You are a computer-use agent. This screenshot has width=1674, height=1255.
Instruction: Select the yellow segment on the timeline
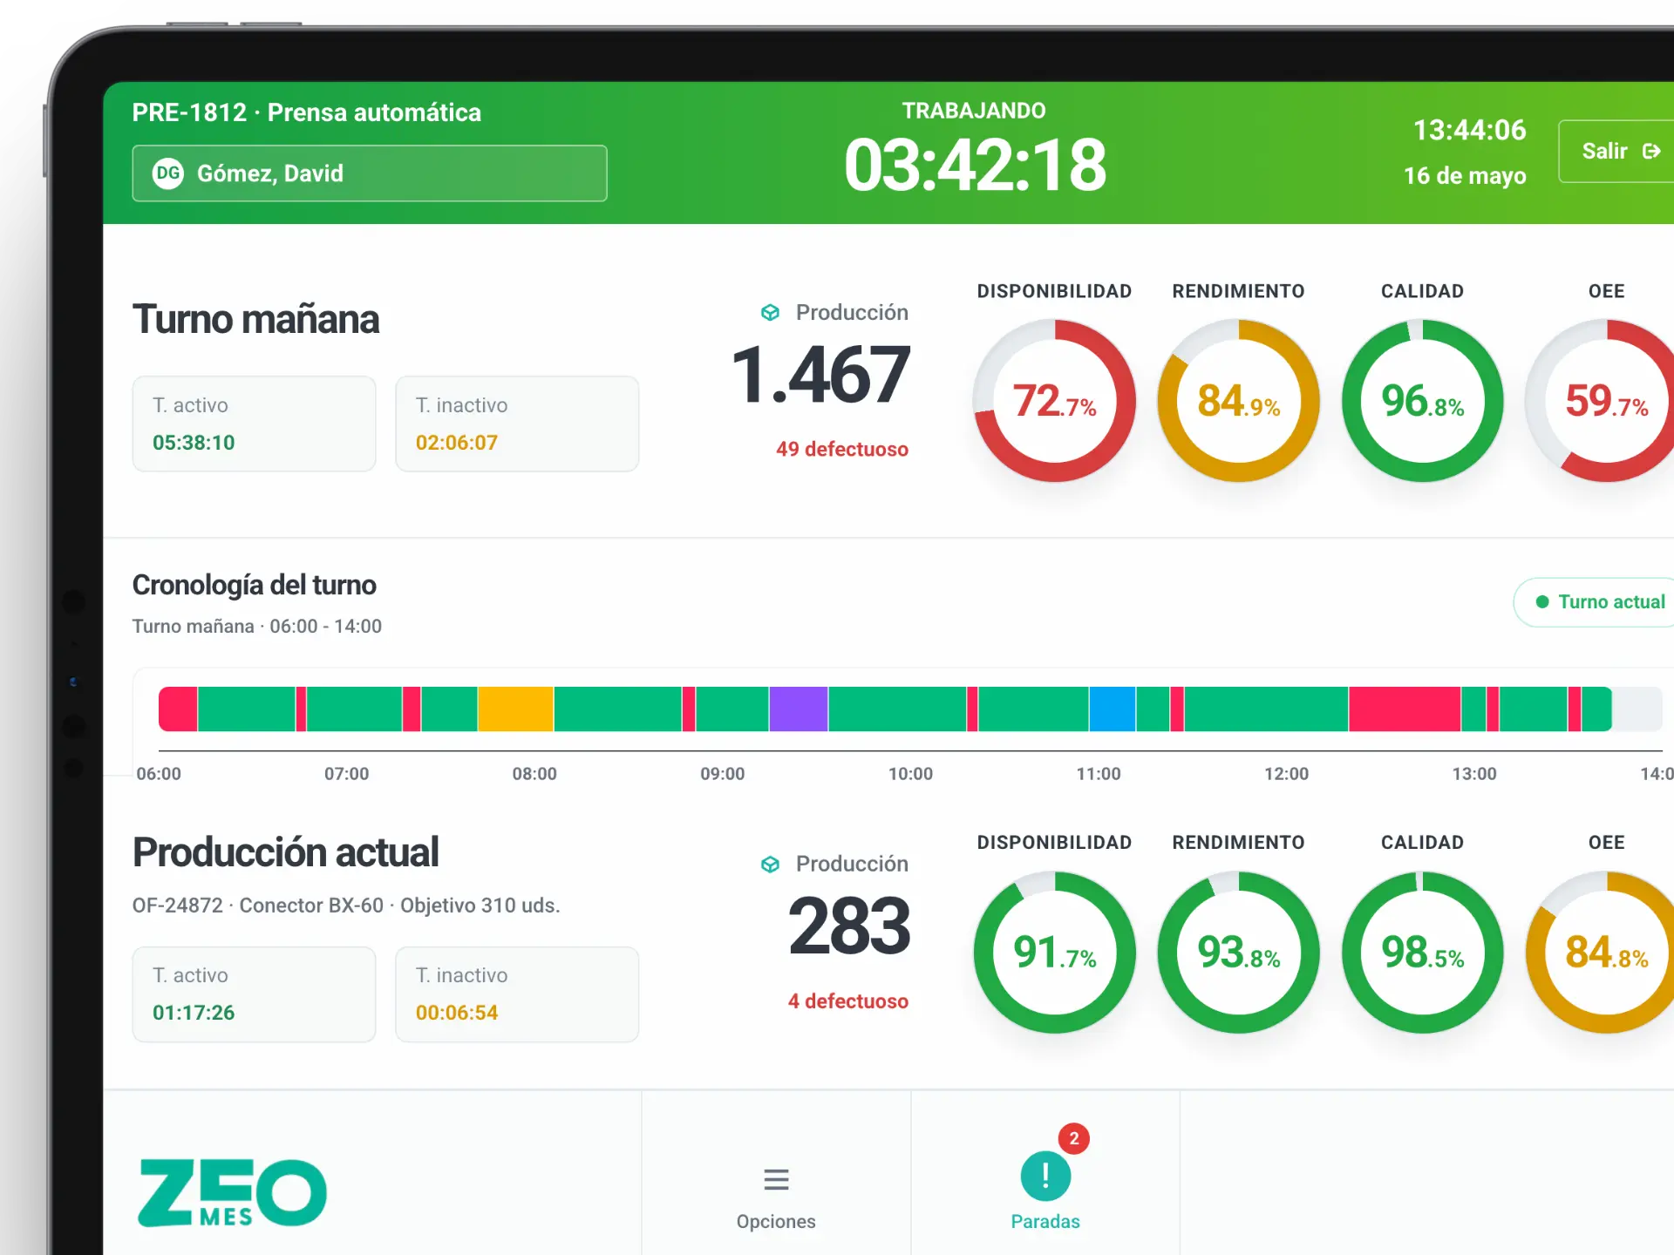(x=515, y=709)
